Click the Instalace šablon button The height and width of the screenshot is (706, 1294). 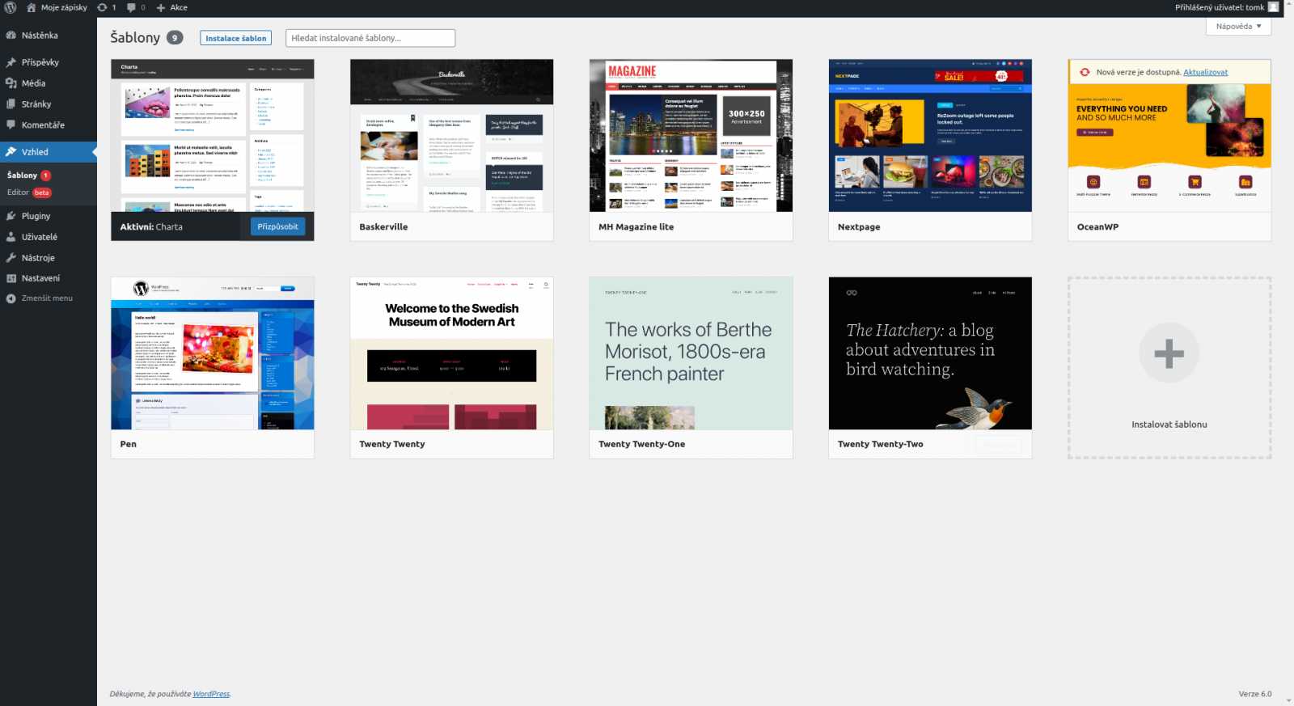pyautogui.click(x=235, y=38)
